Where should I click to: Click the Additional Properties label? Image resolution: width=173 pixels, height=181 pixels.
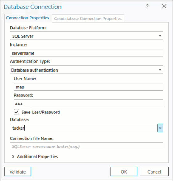(37, 157)
